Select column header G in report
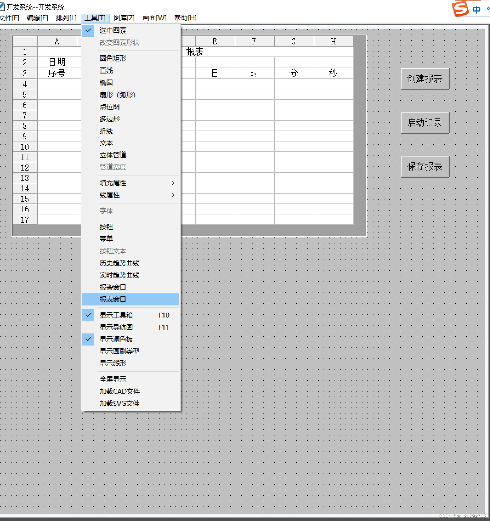The image size is (490, 521). pyautogui.click(x=294, y=41)
